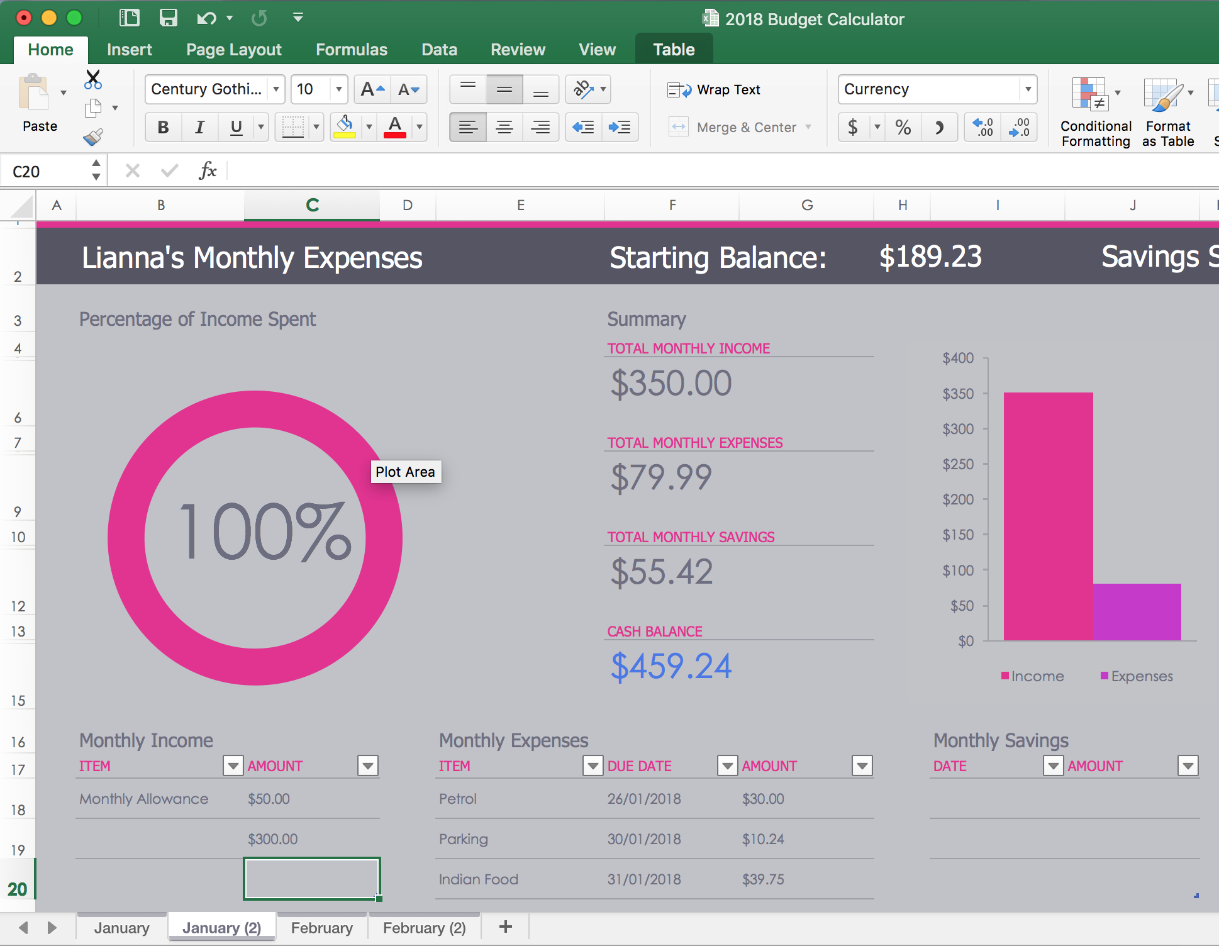Add a new sheet with plus button

[505, 927]
